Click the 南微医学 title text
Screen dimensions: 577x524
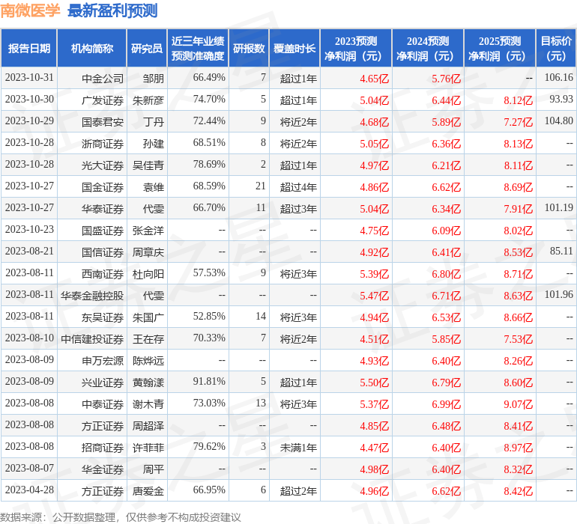[x=30, y=10]
